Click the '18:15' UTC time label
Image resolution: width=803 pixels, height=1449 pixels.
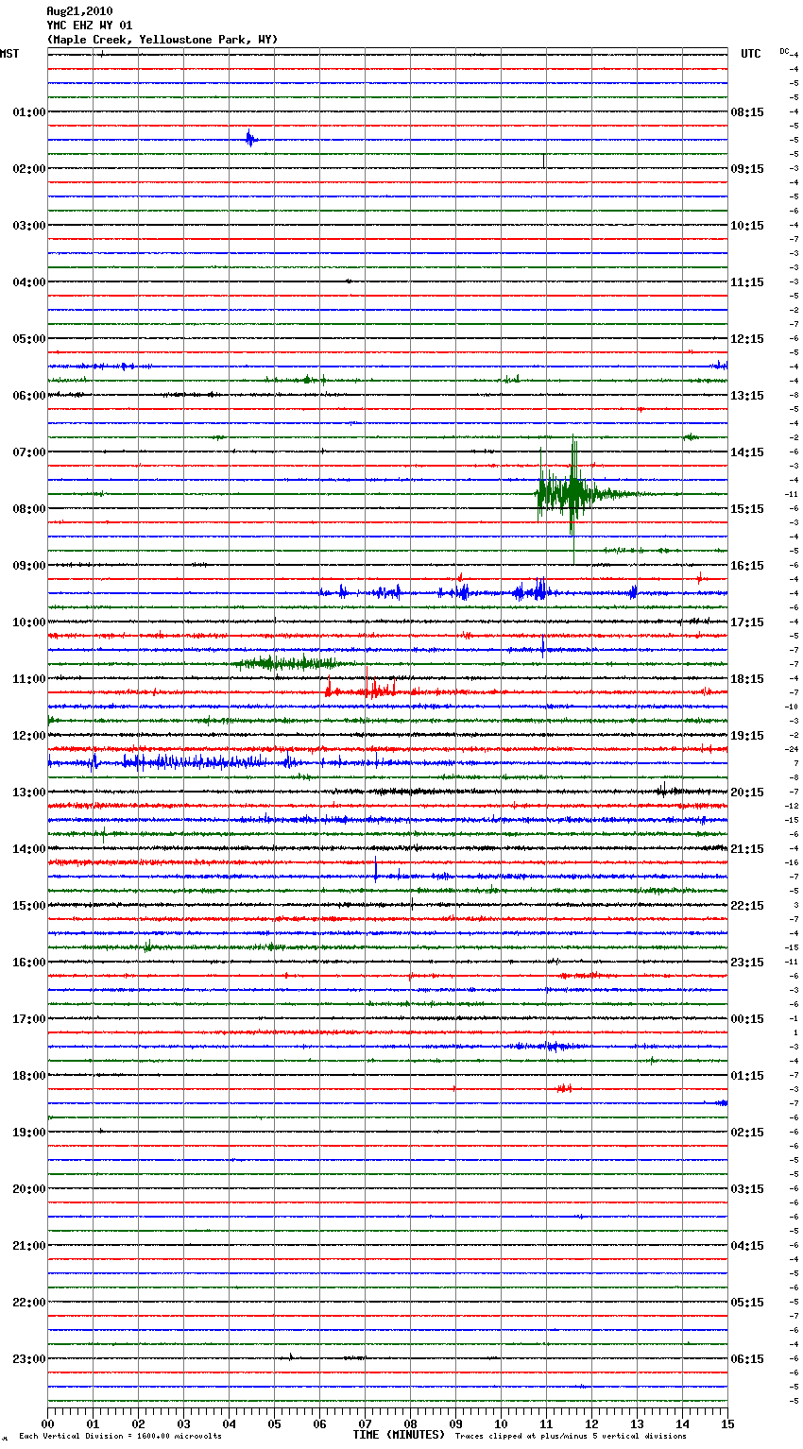[747, 679]
